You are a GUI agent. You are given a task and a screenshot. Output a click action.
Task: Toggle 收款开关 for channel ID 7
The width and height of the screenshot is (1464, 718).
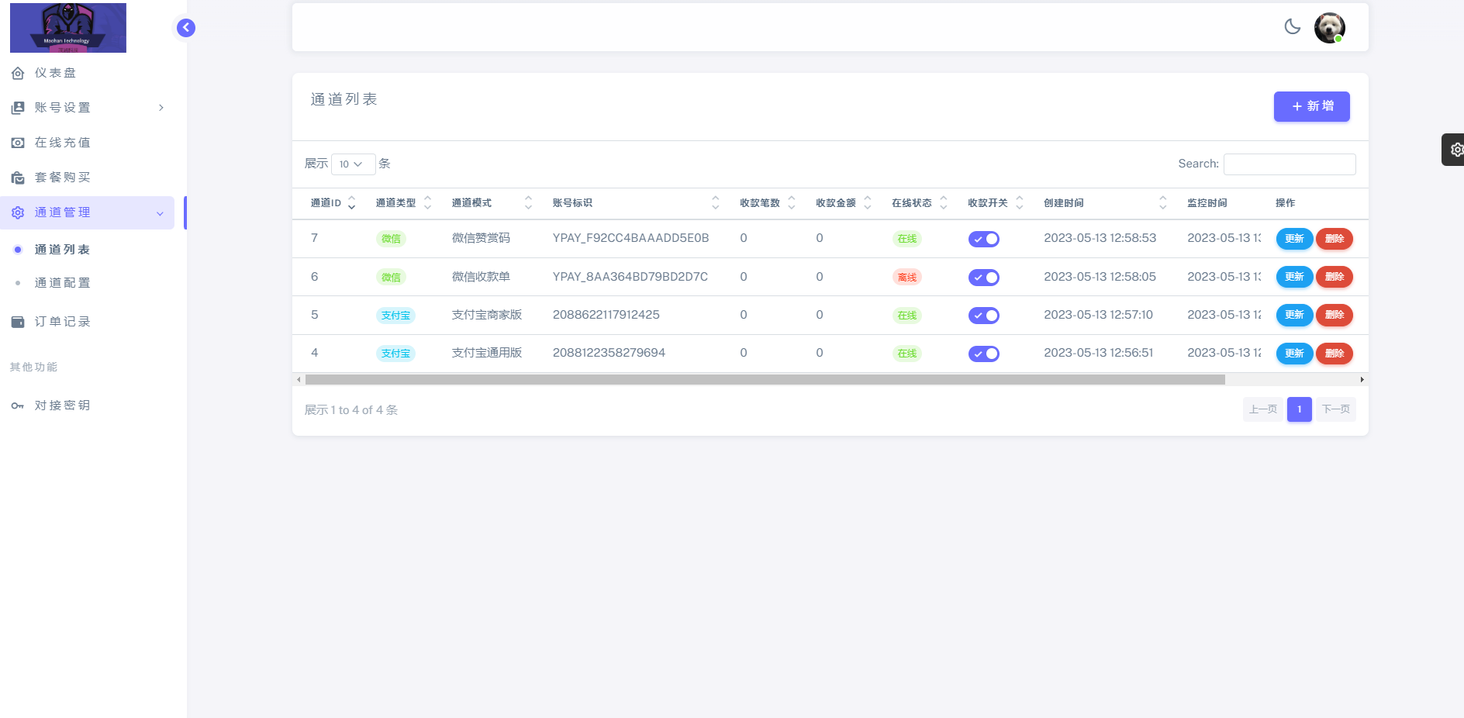983,239
